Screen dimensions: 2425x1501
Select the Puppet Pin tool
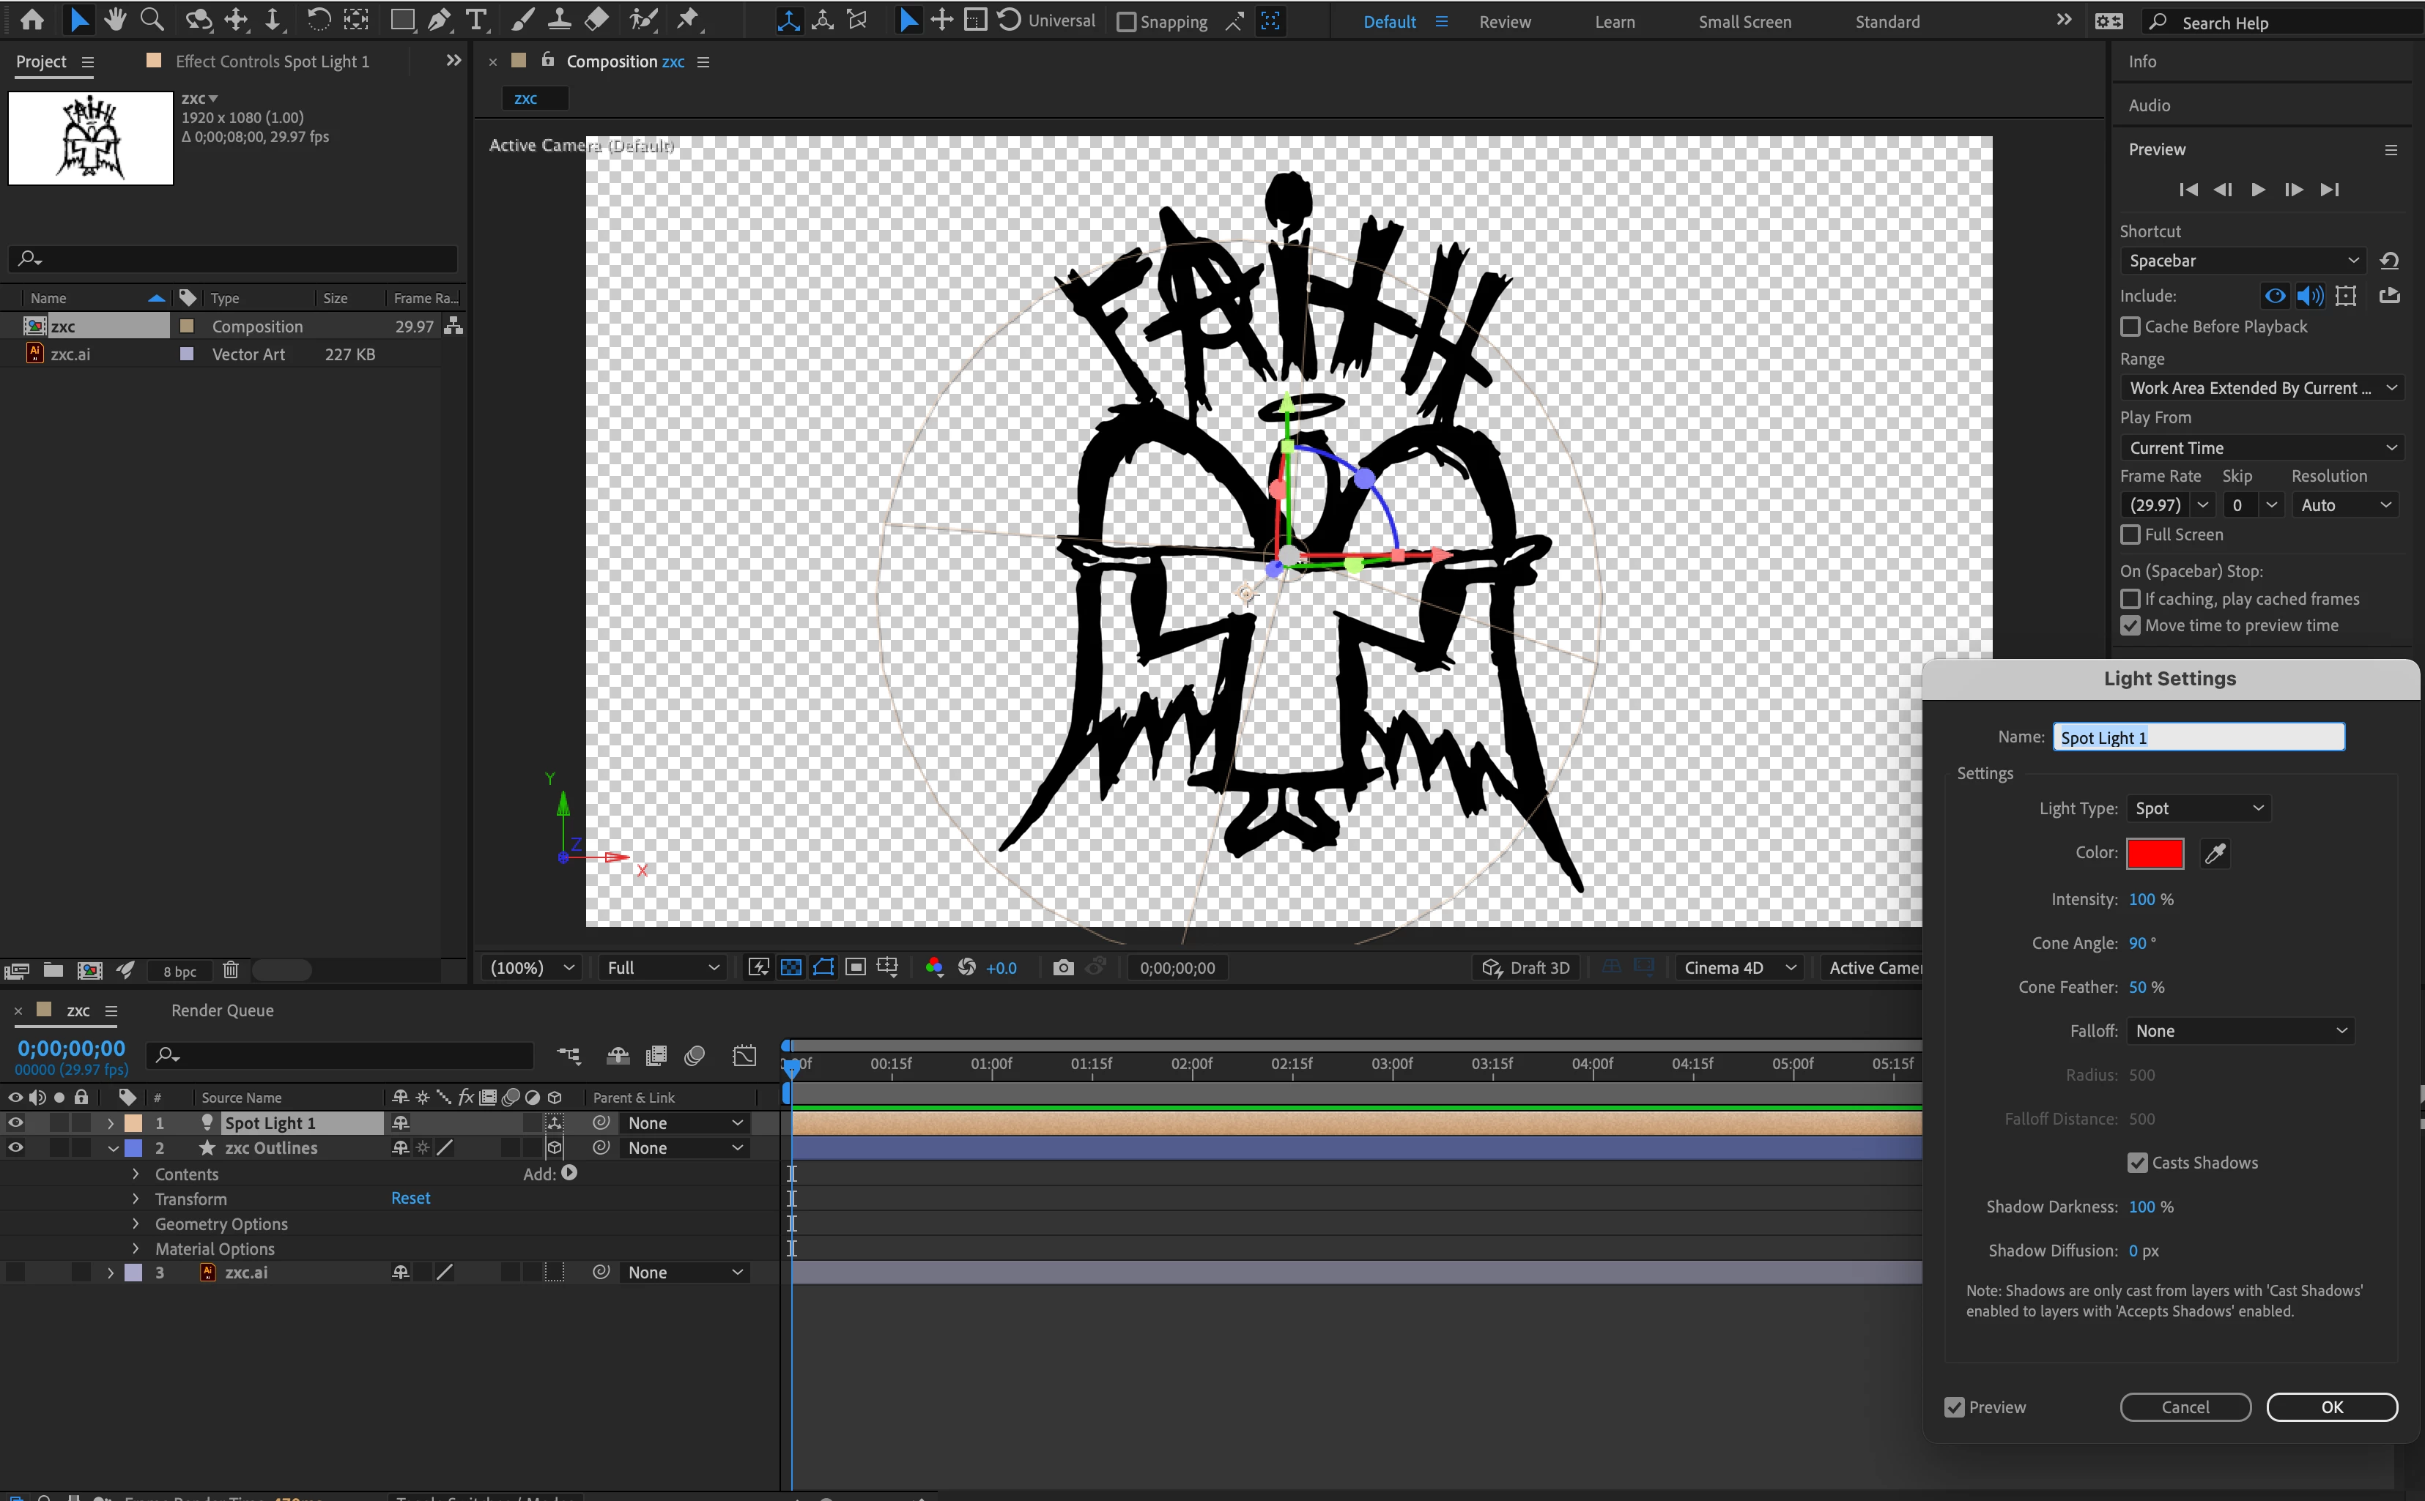coord(688,19)
